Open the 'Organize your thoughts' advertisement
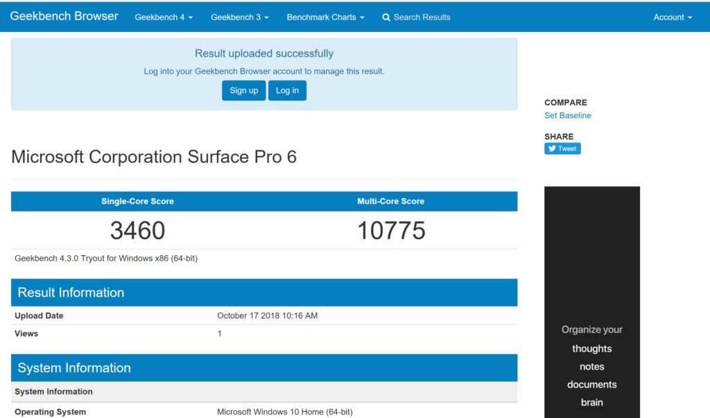Image resolution: width=710 pixels, height=418 pixels. pyautogui.click(x=591, y=347)
